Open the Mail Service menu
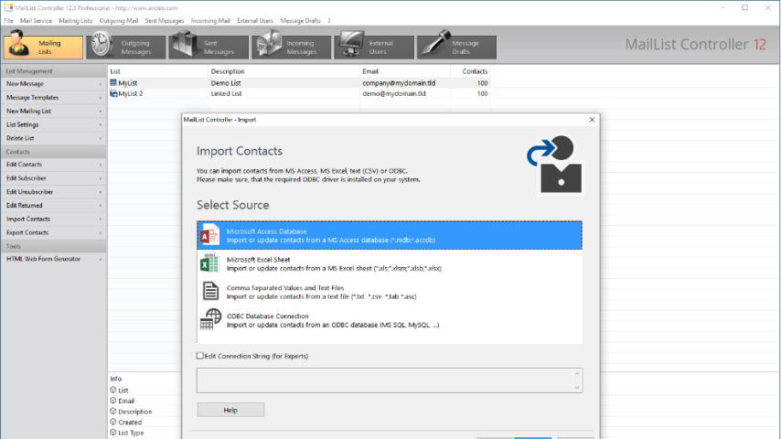This screenshot has height=439, width=781. pos(36,20)
